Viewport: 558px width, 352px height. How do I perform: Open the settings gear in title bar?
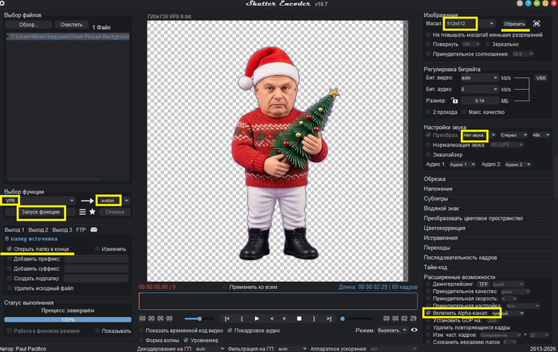[2, 3]
